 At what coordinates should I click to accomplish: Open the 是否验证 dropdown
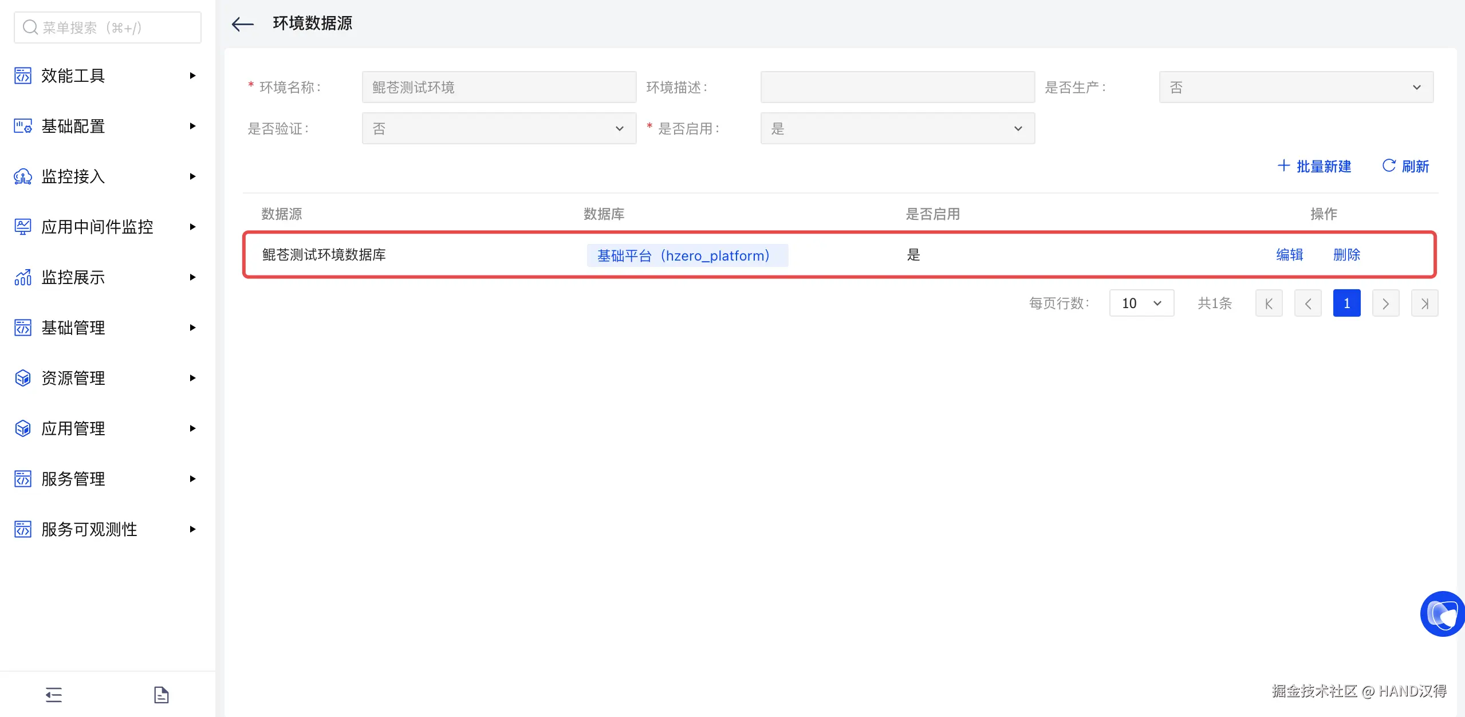(x=498, y=128)
